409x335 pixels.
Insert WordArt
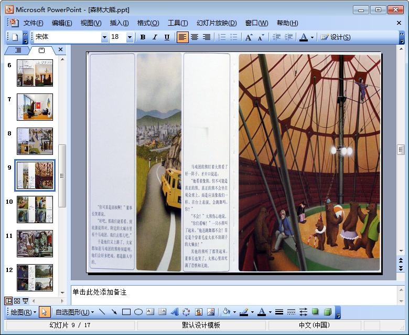click(x=175, y=312)
